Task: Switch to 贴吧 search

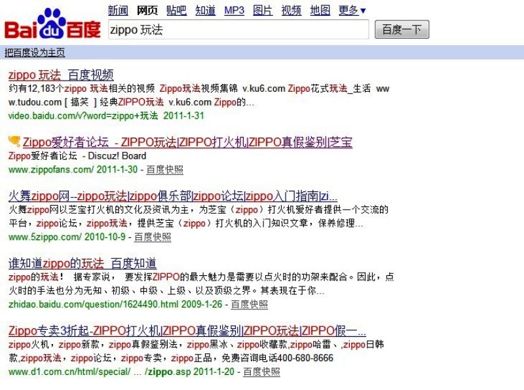Action: (176, 10)
